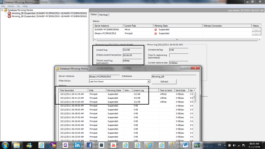Open the Facebook taskbar icon
The width and height of the screenshot is (265, 149).
click(x=89, y=145)
